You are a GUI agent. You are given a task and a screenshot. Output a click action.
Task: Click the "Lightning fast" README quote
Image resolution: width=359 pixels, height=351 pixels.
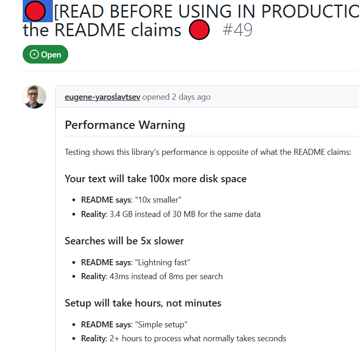point(162,262)
